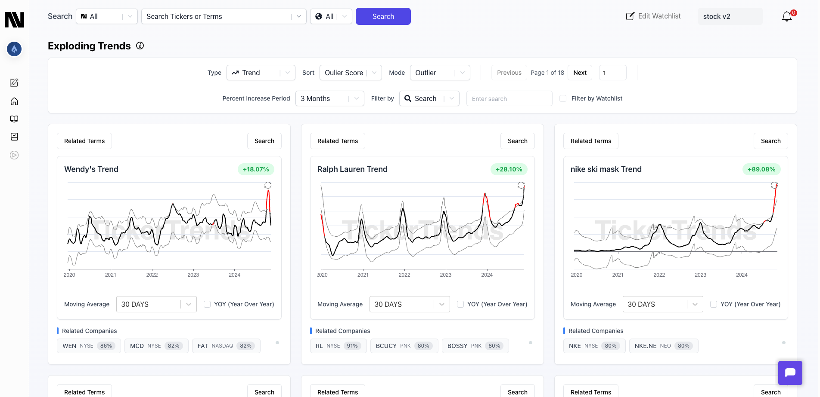820x397 pixels.
Task: Toggle YOY checkbox for Wendy's Trend
Action: click(x=207, y=304)
